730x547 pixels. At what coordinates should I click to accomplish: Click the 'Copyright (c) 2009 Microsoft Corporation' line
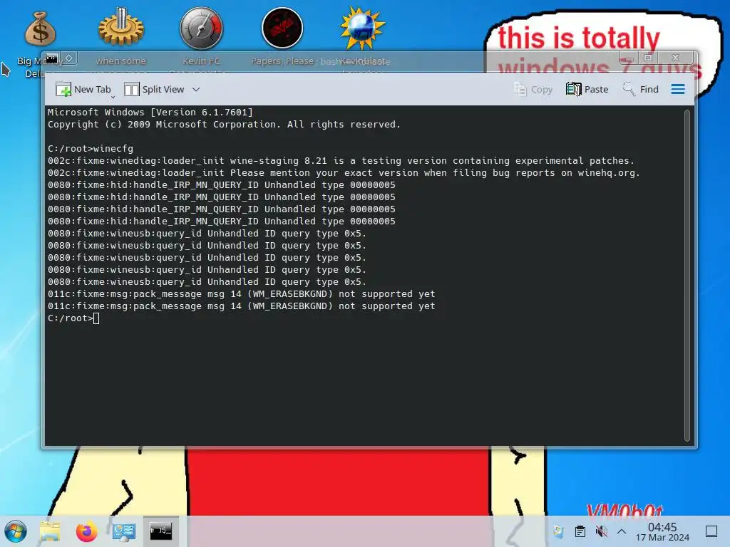click(x=224, y=124)
